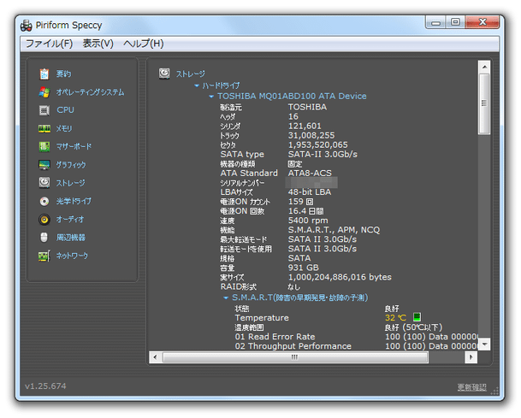Click the vertical scrollbar down arrow
Screen dimensions: 521x418
[x=484, y=344]
